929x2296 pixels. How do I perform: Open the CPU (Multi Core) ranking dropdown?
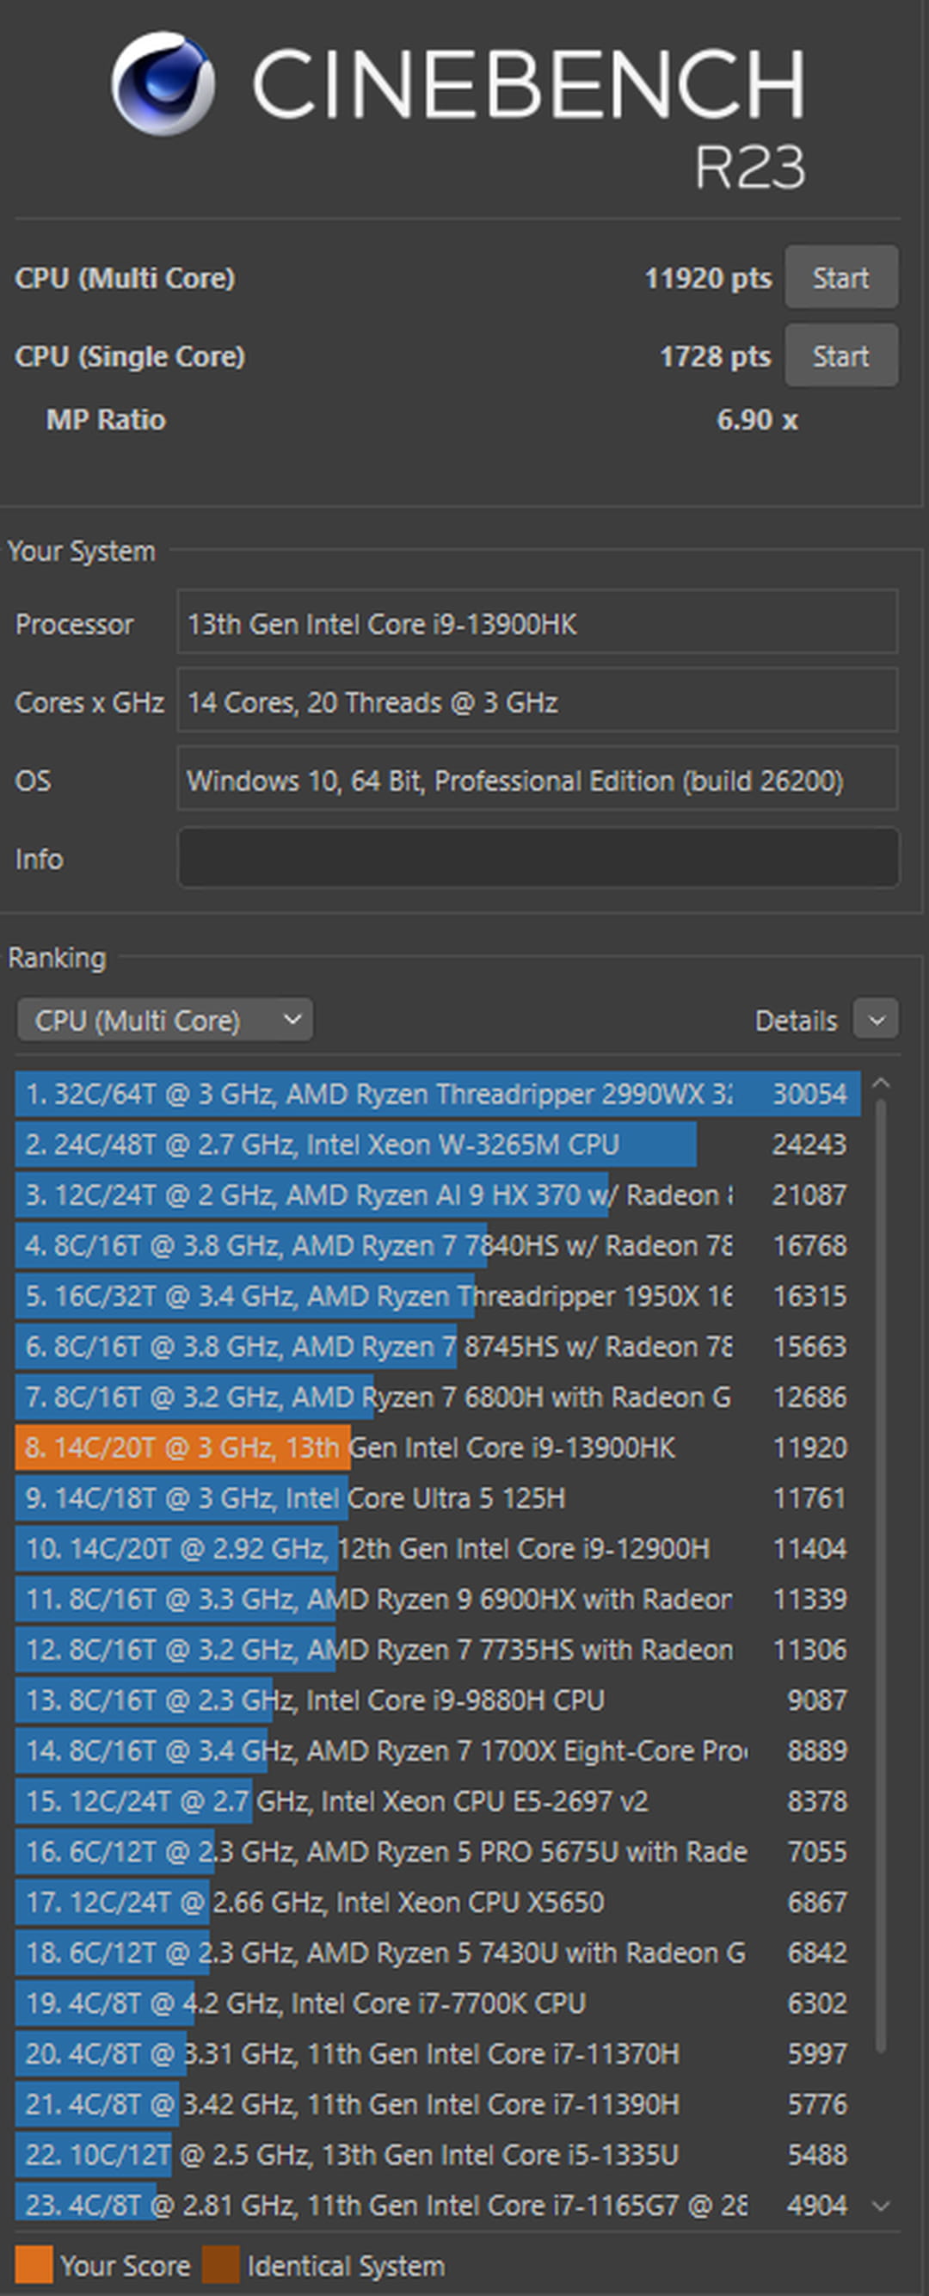tap(165, 1020)
